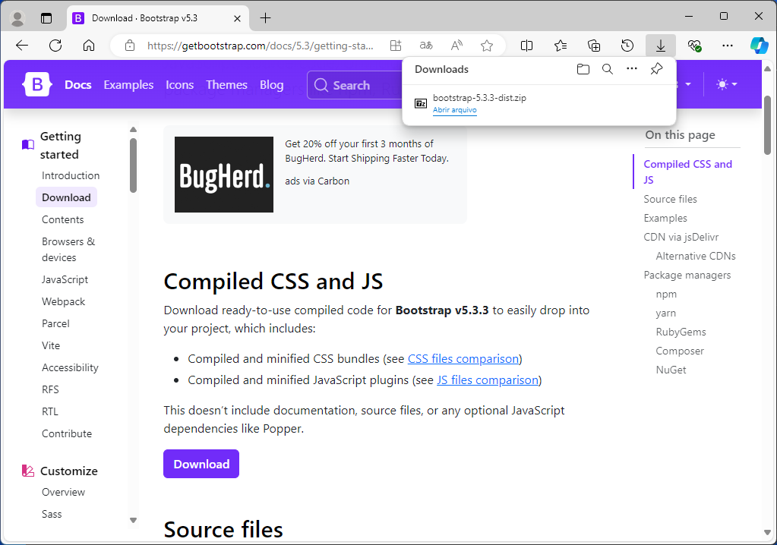777x545 pixels.
Task: Click the Bootstrap logo in navbar
Action: [x=36, y=85]
